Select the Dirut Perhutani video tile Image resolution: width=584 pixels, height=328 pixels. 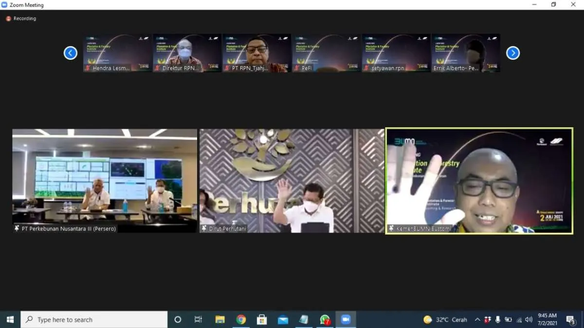tap(292, 181)
